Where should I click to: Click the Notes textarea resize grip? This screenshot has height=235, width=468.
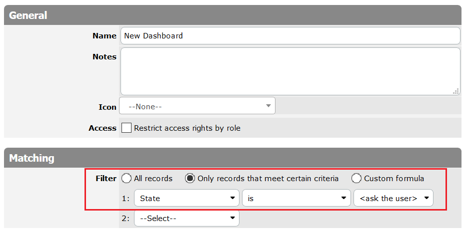[x=456, y=91]
